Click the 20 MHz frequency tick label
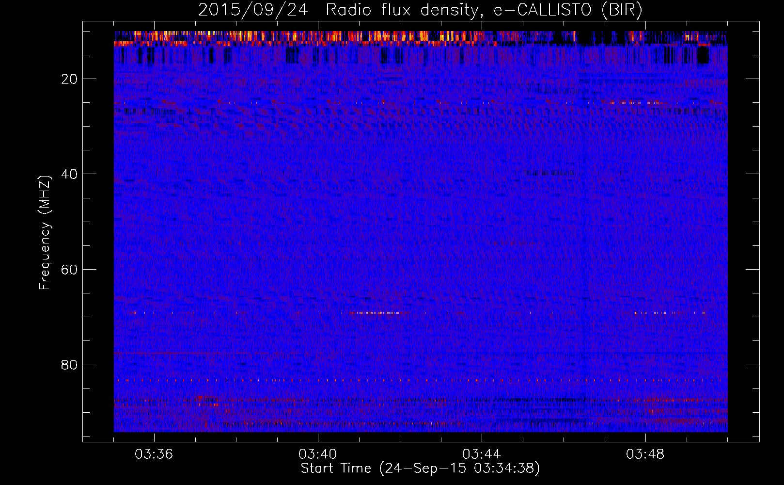This screenshot has height=485, width=784. pos(70,79)
